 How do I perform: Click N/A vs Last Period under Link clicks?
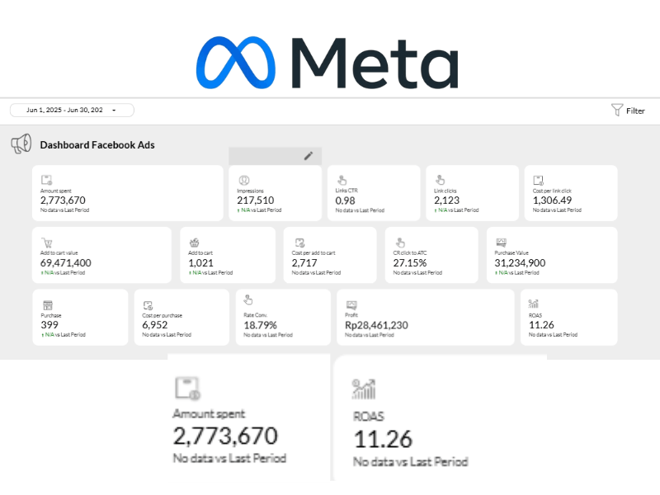(456, 210)
